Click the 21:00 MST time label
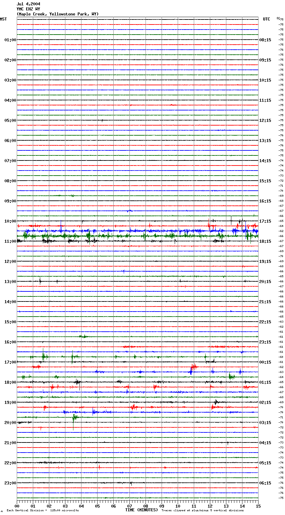 (10, 443)
